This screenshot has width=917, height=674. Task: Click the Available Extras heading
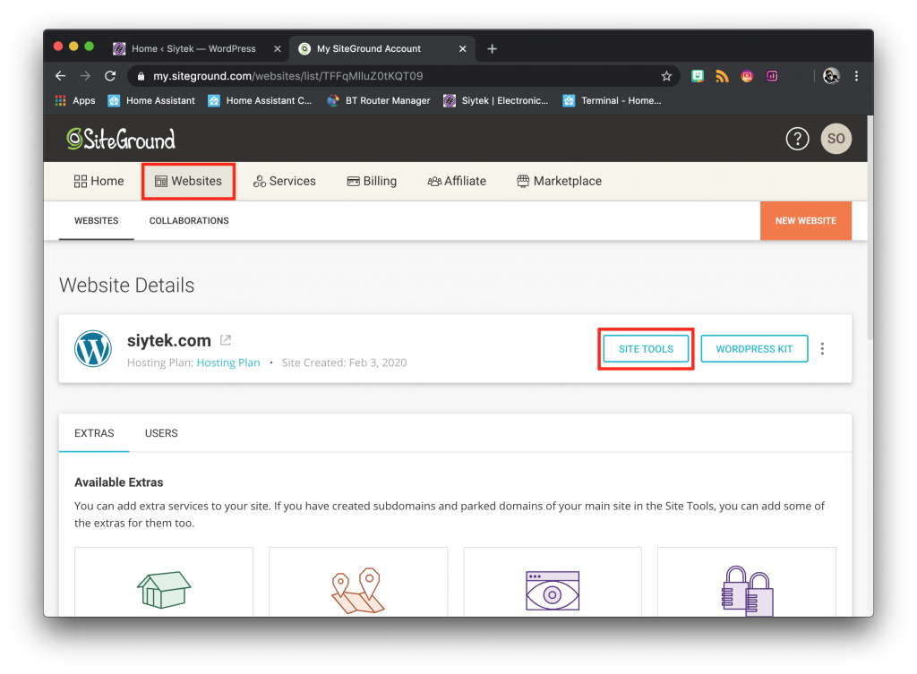(119, 482)
